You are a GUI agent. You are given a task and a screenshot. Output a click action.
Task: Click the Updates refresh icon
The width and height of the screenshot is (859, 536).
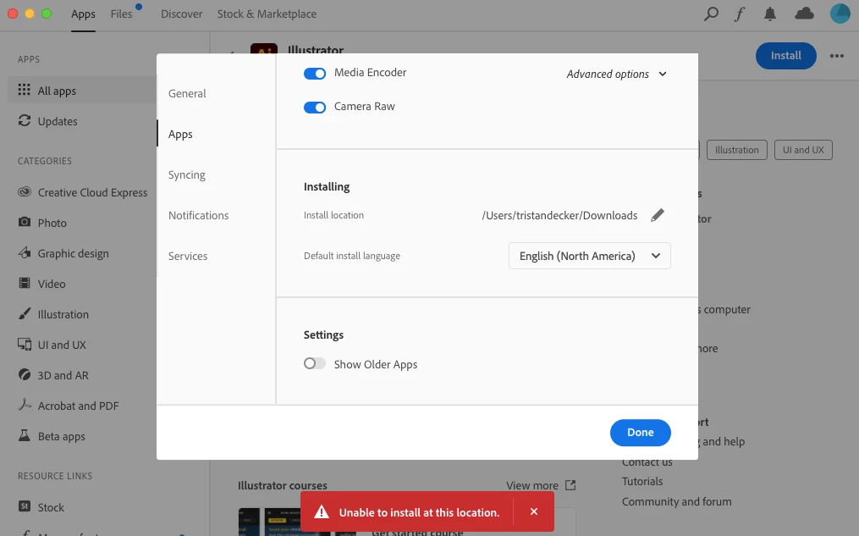pyautogui.click(x=24, y=120)
